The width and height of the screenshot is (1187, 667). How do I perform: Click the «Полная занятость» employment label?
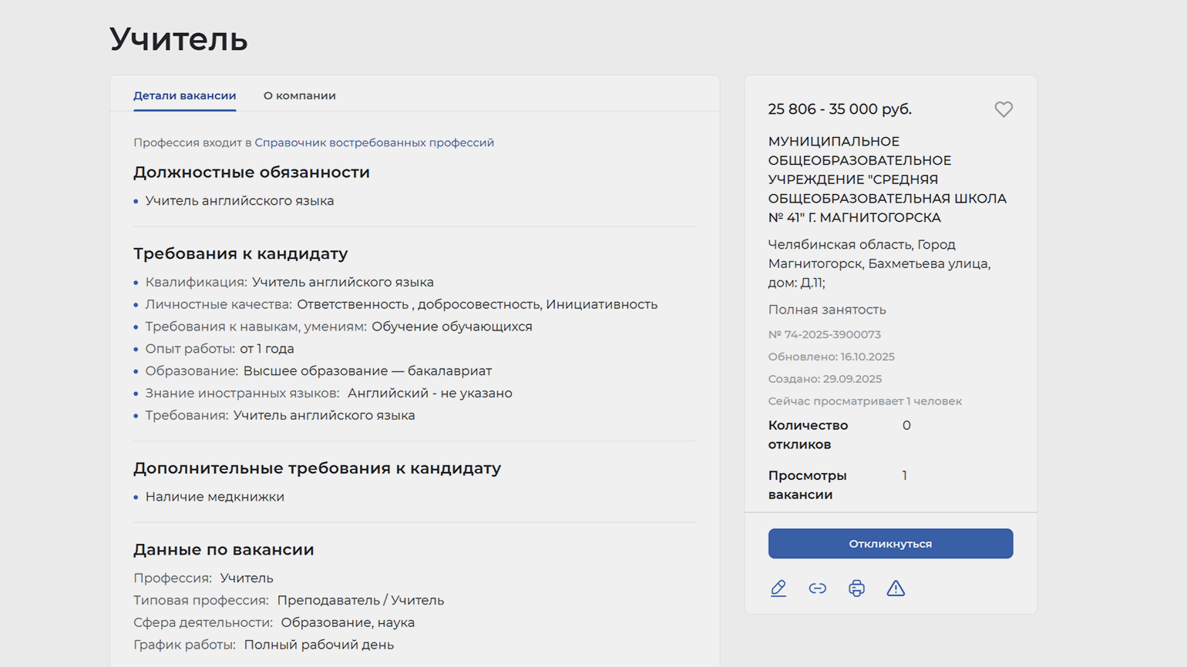(x=826, y=310)
